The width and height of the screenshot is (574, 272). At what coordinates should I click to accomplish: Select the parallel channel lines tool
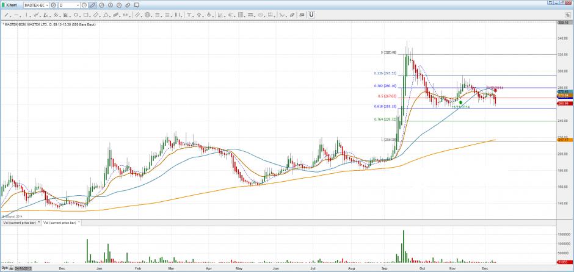[x=137, y=15]
